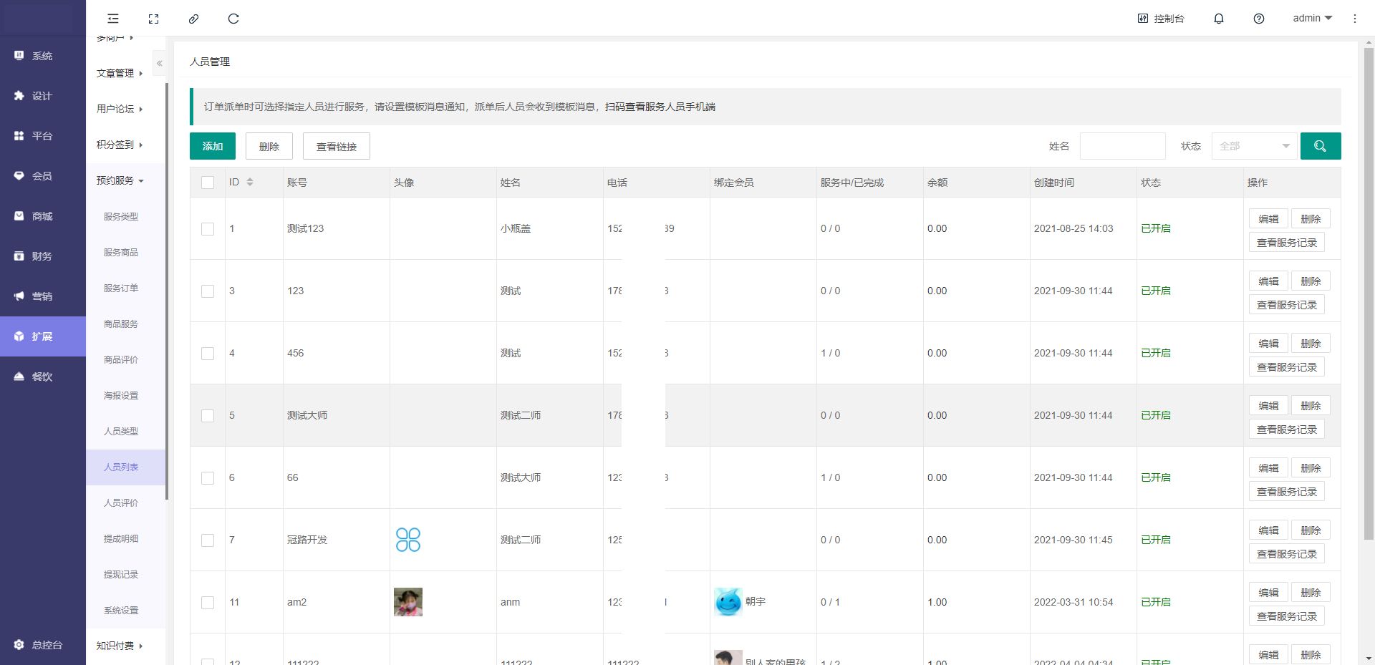1375x665 pixels.
Task: Click the help question mark icon
Action: point(1258,19)
